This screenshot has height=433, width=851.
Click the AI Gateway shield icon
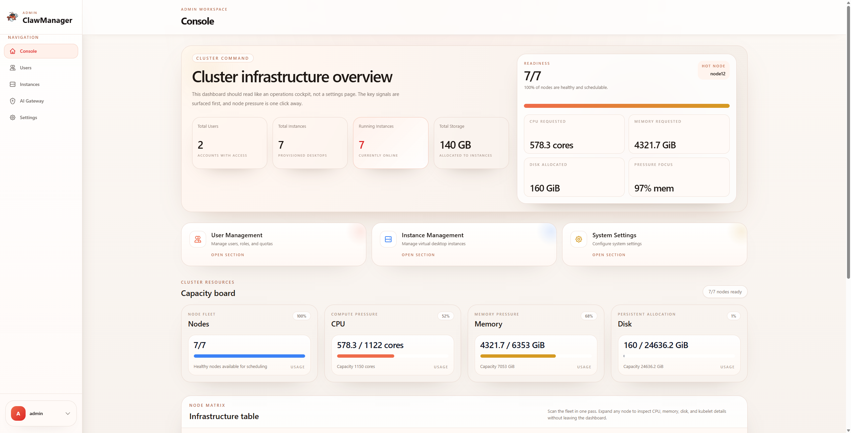[13, 101]
